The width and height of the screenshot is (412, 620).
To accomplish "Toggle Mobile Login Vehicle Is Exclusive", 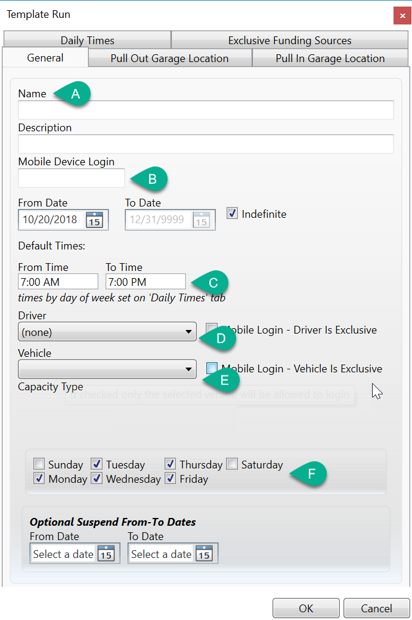I will pyautogui.click(x=212, y=369).
